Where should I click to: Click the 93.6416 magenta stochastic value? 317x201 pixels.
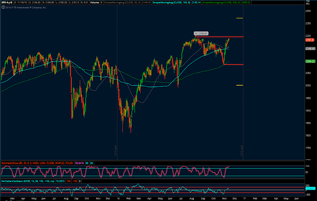click(x=79, y=163)
